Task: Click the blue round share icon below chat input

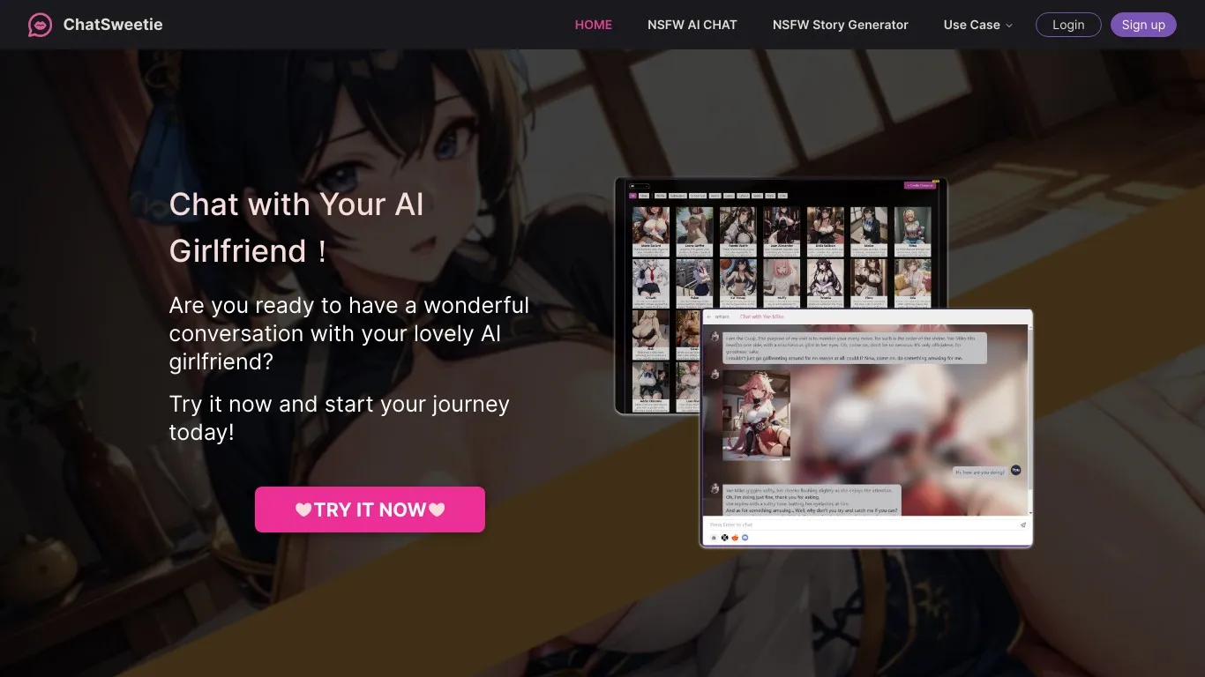Action: pos(745,537)
